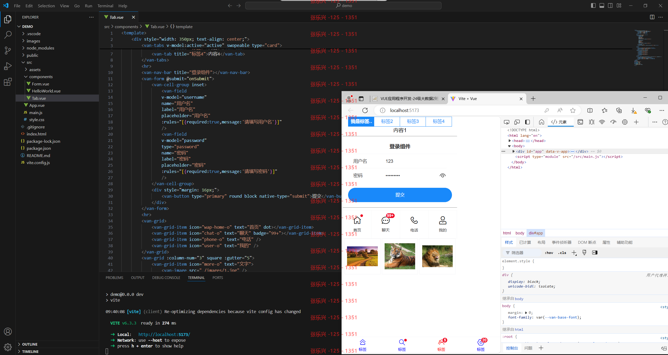Select the 标签3 tab on the page
Image resolution: width=668 pixels, height=355 pixels.
(x=413, y=121)
